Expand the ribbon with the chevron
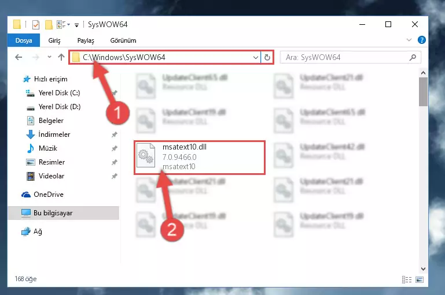445x295 pixels. pos(409,40)
